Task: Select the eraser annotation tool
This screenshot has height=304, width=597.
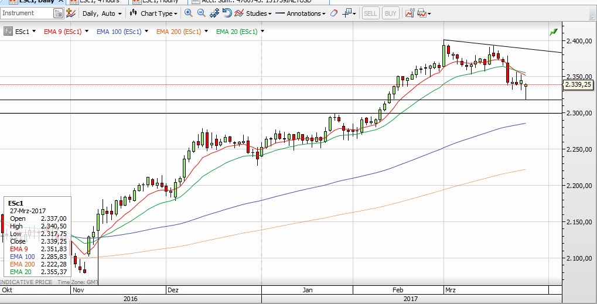Action: (333, 13)
